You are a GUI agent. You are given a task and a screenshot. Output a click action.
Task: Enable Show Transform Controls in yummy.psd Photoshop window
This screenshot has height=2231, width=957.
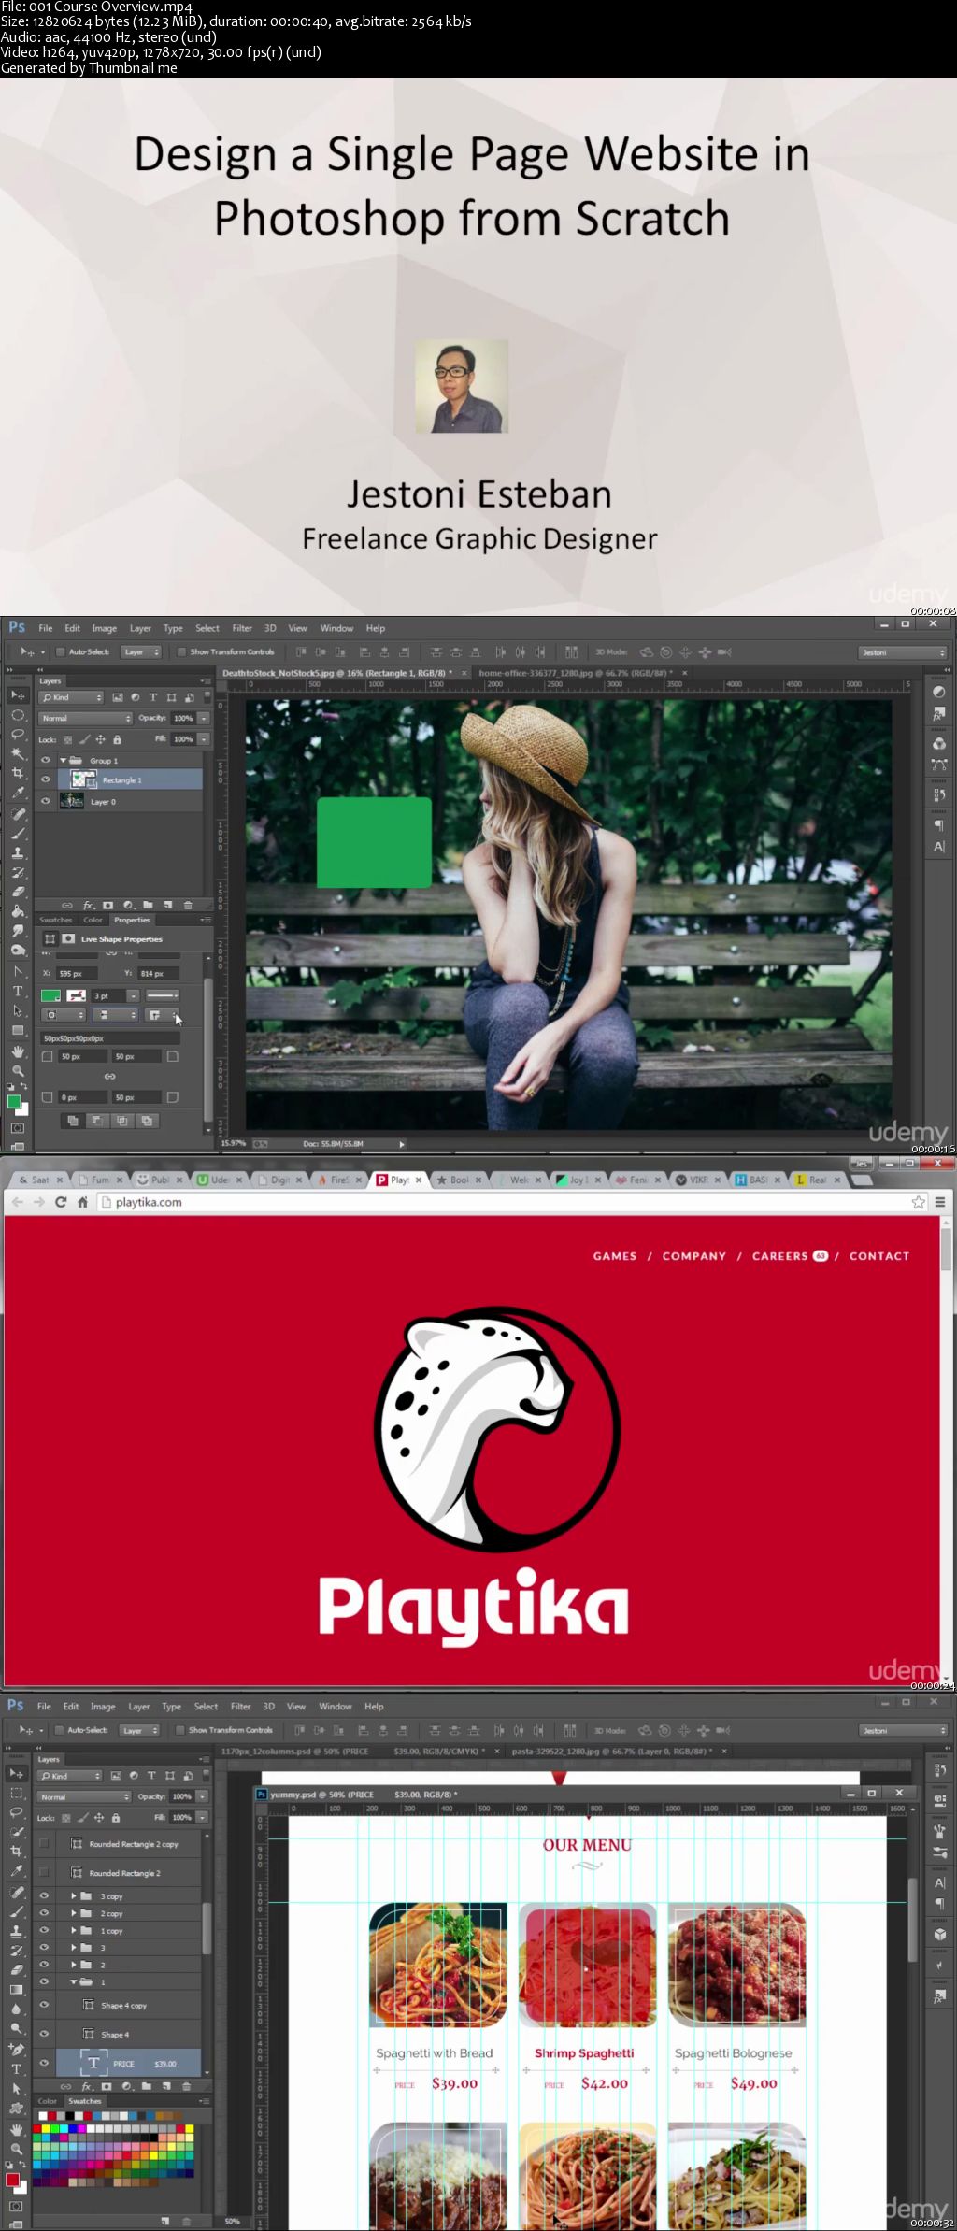pyautogui.click(x=180, y=1730)
